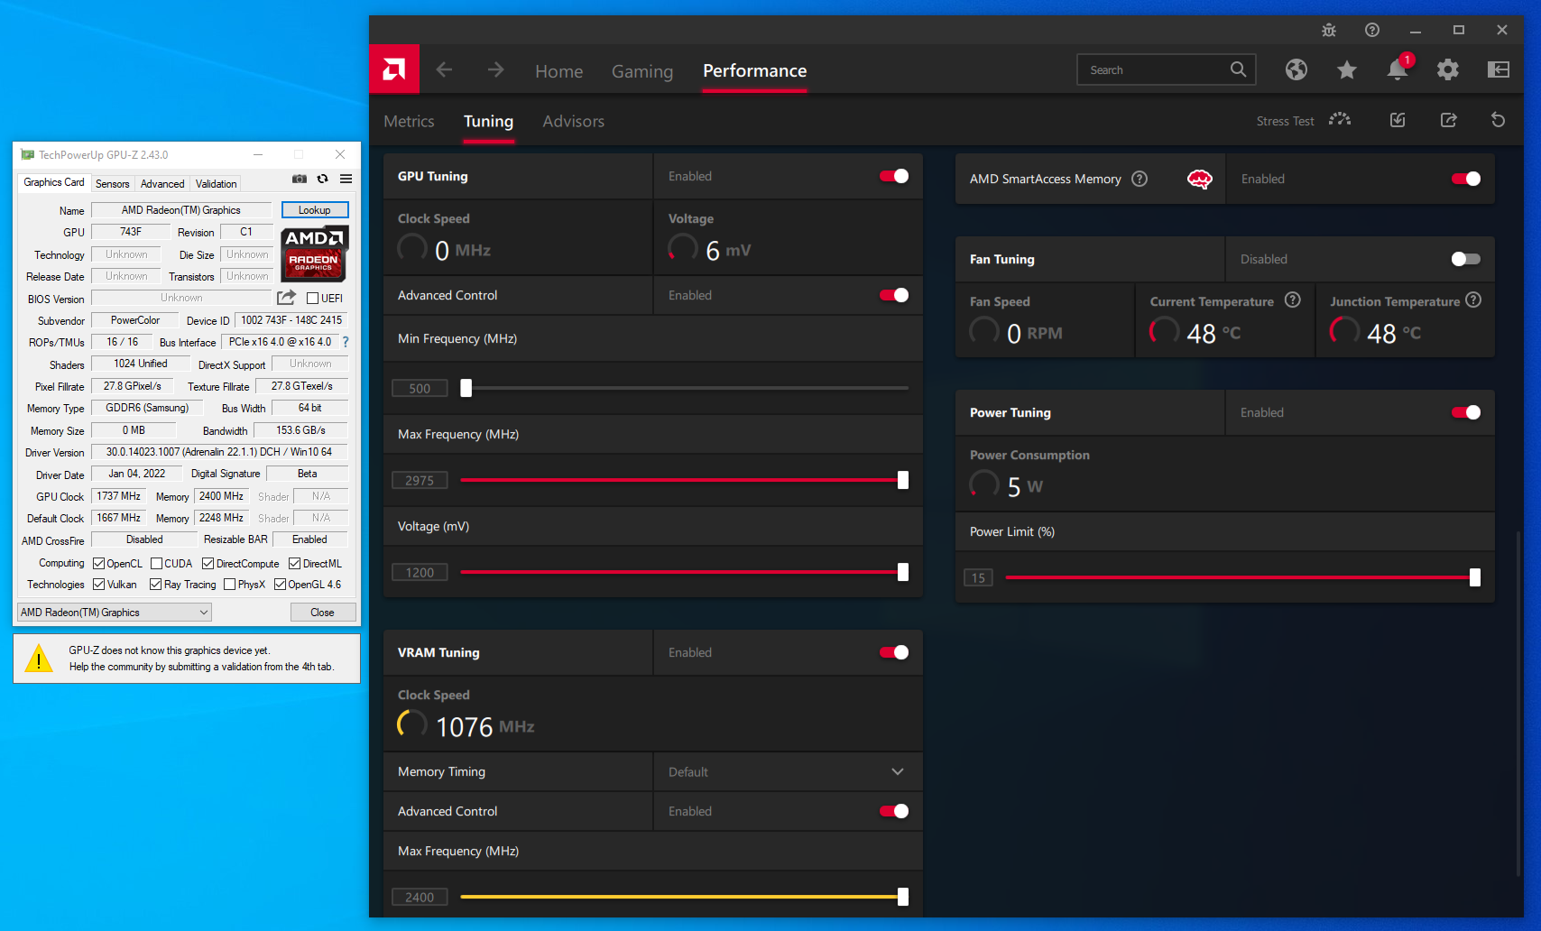Click the load profile icon
1541x931 pixels.
tap(1398, 120)
